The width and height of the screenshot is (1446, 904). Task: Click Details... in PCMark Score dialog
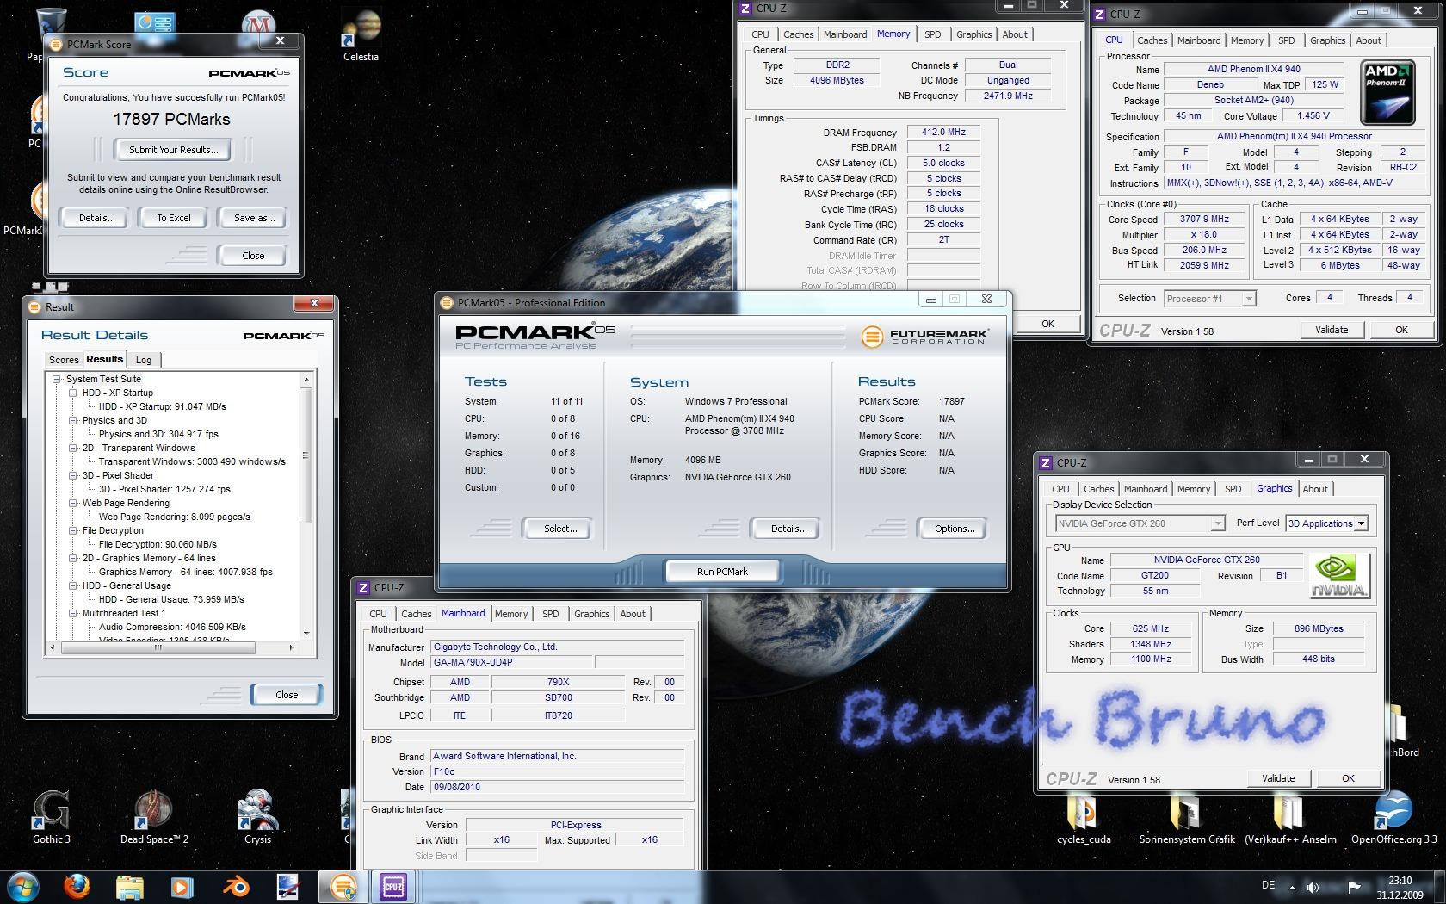coord(96,218)
